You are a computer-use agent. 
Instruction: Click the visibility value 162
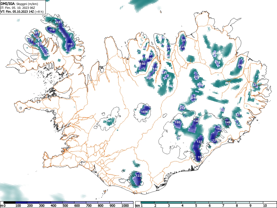219,129
